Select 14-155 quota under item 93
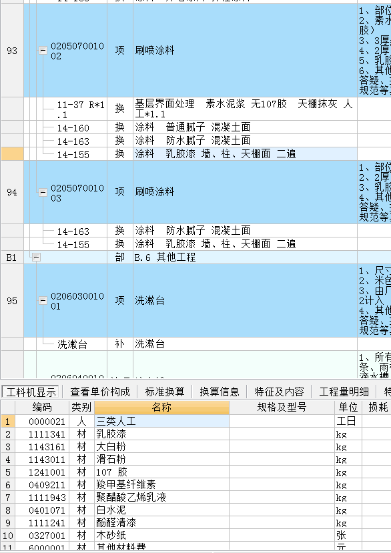The image size is (391, 553). coord(73,154)
